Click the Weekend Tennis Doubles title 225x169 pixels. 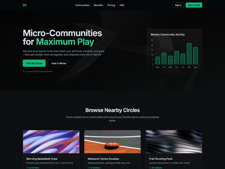pyautogui.click(x=103, y=159)
